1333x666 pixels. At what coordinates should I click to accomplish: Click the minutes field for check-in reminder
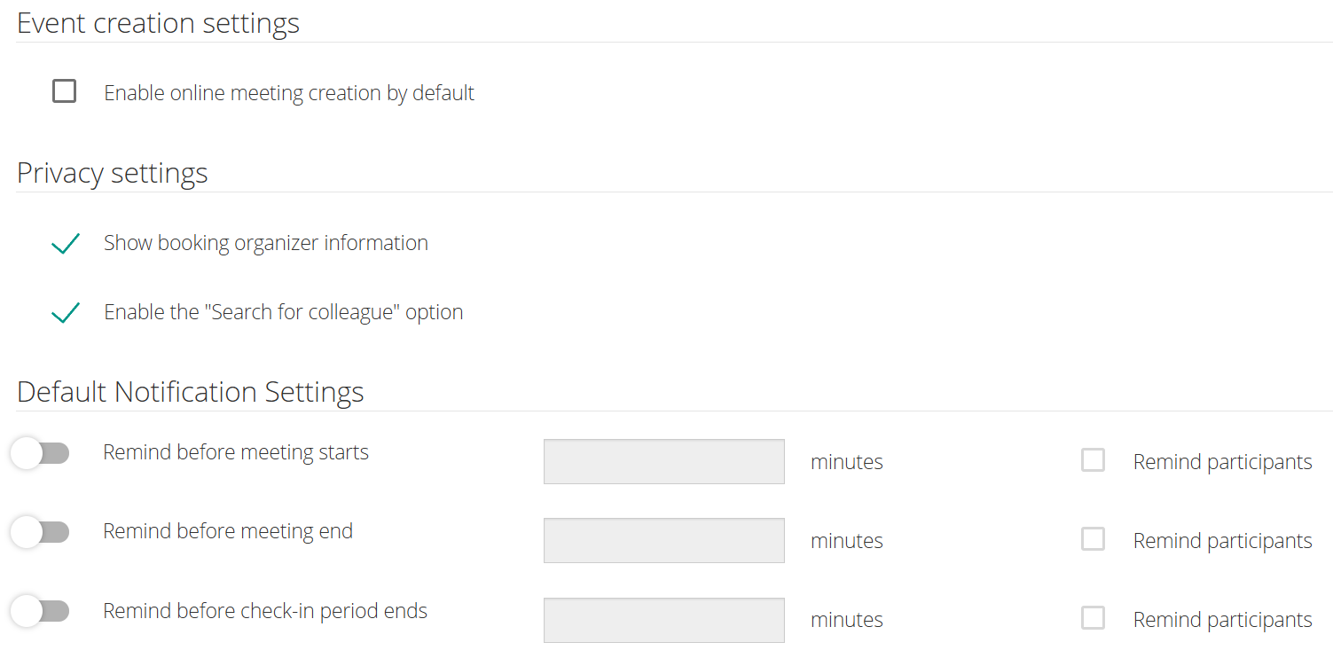[x=663, y=619]
